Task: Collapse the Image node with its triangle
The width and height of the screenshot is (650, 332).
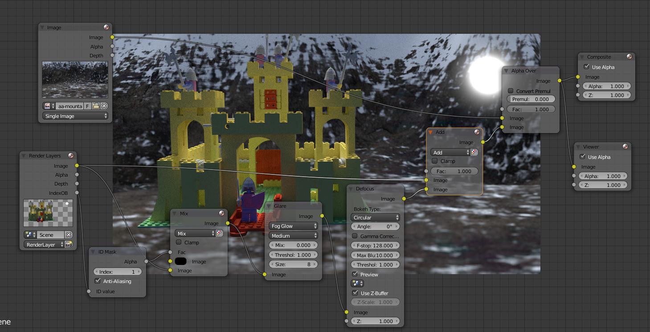Action: click(42, 28)
